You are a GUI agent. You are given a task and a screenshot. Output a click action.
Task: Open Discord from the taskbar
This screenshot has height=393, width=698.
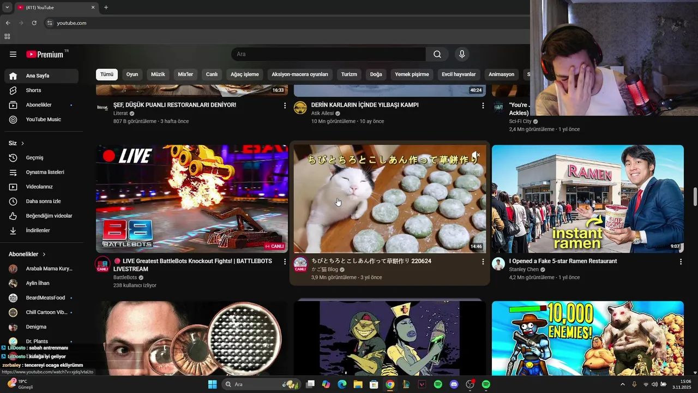[x=454, y=384]
